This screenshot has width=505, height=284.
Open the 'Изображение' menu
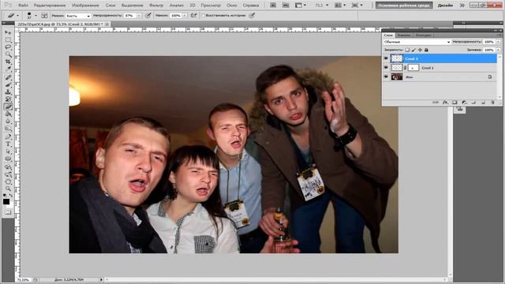85,6
